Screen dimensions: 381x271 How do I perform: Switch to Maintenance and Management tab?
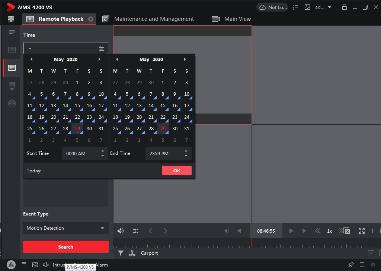(154, 19)
